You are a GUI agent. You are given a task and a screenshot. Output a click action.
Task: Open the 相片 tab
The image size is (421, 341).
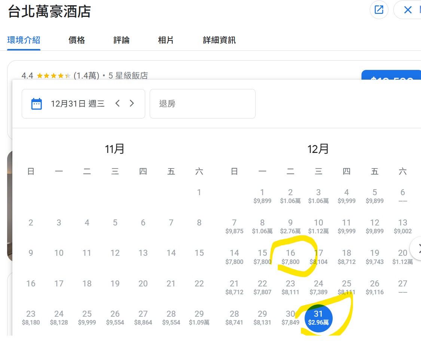tap(165, 40)
